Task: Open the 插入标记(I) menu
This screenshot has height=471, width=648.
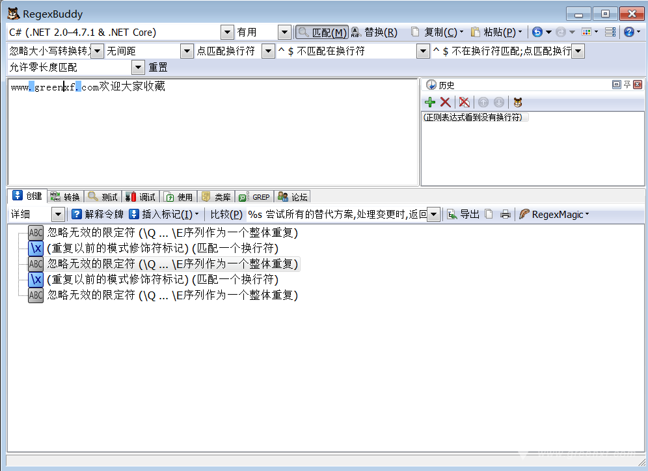Action: [164, 214]
